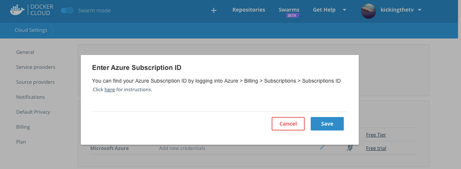461x169 pixels.
Task: Expand the Get Help dropdown arrow
Action: [345, 10]
